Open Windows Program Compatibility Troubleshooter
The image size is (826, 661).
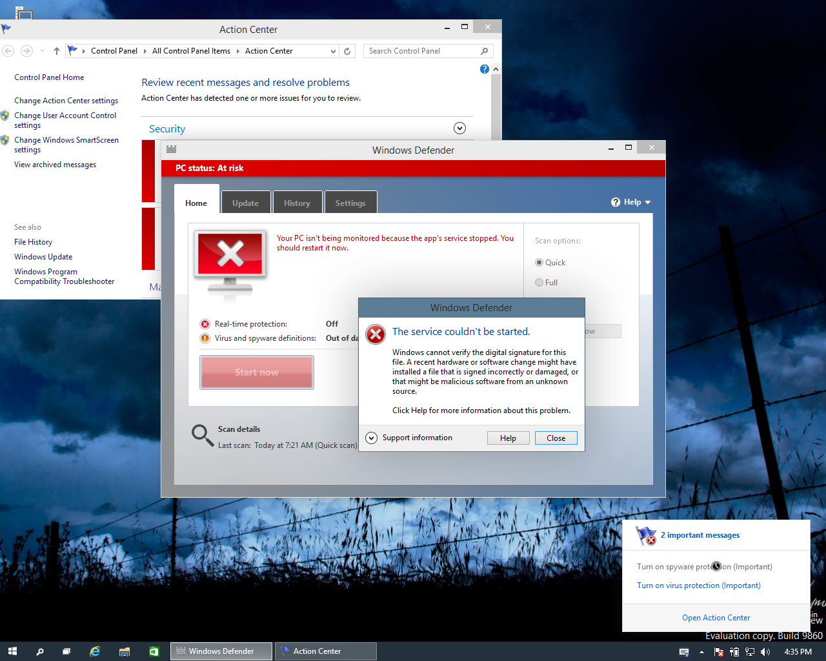coord(65,276)
